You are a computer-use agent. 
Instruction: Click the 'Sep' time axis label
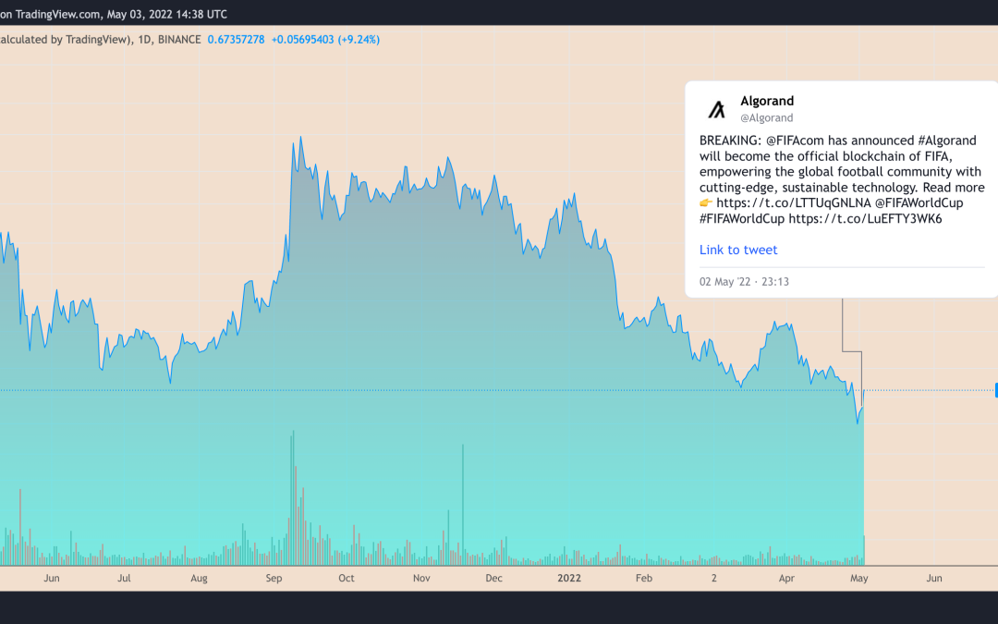[x=274, y=578]
